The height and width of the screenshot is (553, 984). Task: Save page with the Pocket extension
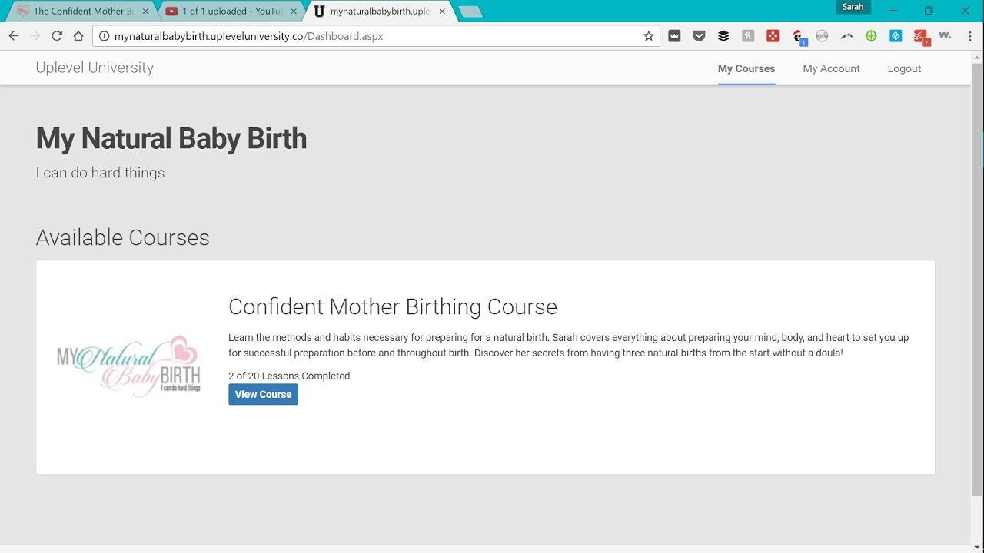699,36
